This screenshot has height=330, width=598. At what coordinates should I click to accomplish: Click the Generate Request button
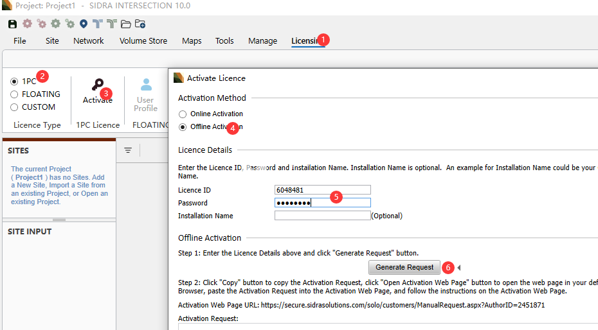coord(404,267)
